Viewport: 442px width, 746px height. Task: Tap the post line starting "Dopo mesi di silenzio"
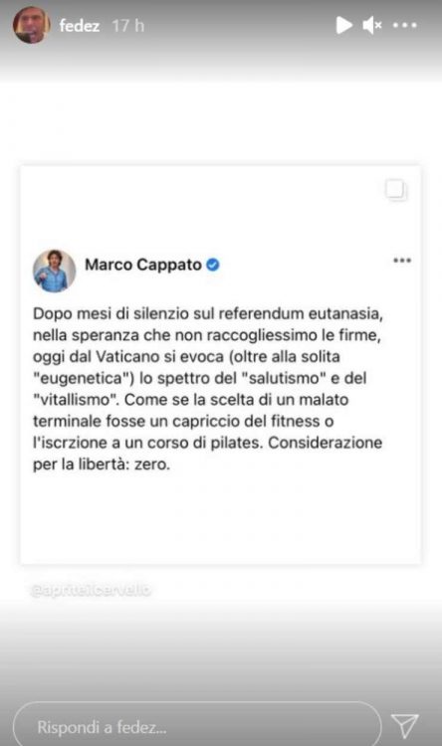(208, 314)
